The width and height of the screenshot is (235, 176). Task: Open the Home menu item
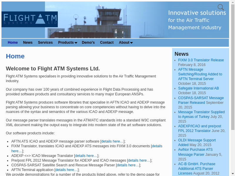pos(13,43)
